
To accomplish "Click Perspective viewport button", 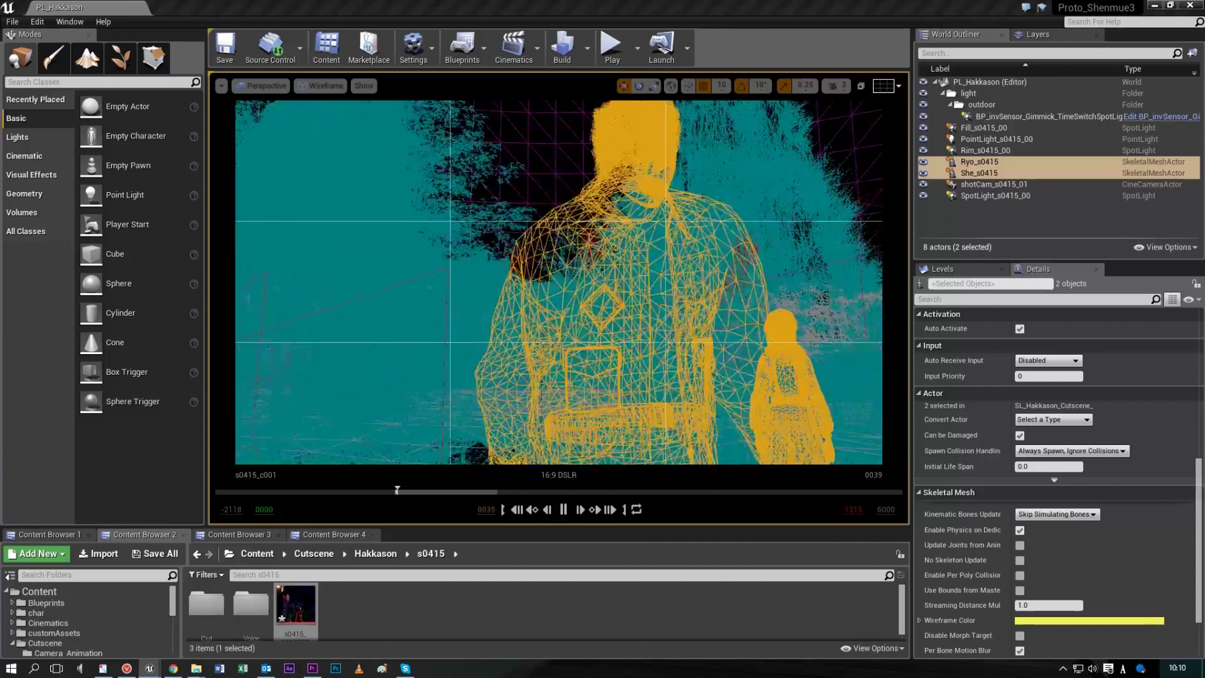I will (261, 86).
